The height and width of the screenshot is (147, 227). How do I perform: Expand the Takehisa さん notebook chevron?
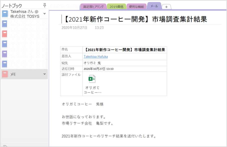click(45, 14)
